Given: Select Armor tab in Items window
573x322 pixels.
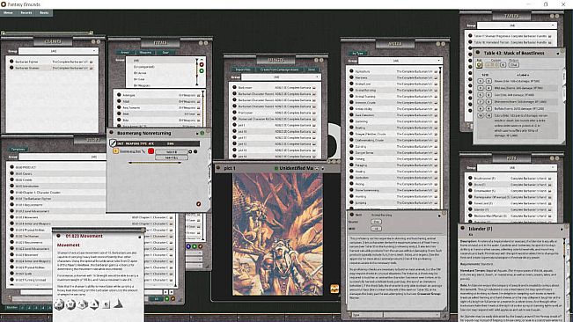Looking at the screenshot, I should coord(125,52).
